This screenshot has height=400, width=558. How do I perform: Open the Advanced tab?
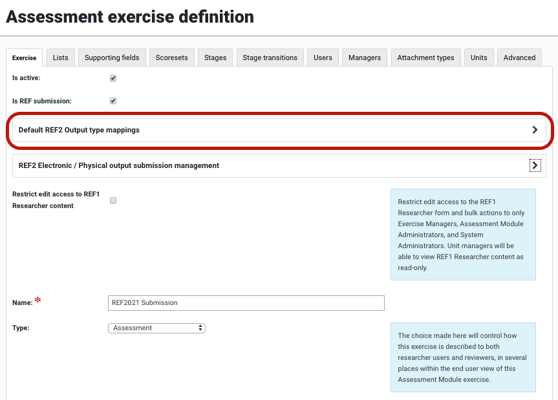(x=519, y=58)
